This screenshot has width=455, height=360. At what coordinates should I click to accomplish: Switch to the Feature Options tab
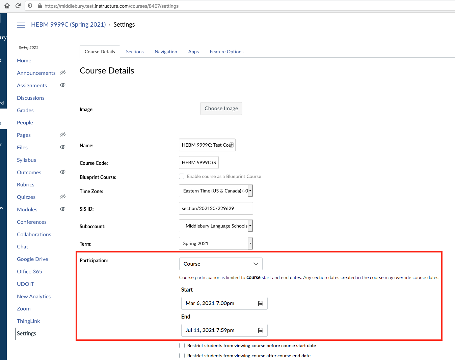[x=226, y=52]
